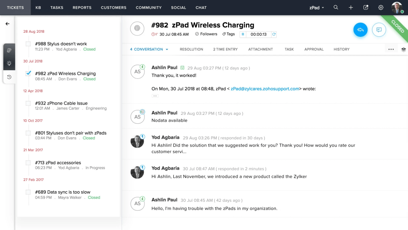Image resolution: width=408 pixels, height=230 pixels.
Task: Pause the ticket timer
Action: [x=243, y=34]
